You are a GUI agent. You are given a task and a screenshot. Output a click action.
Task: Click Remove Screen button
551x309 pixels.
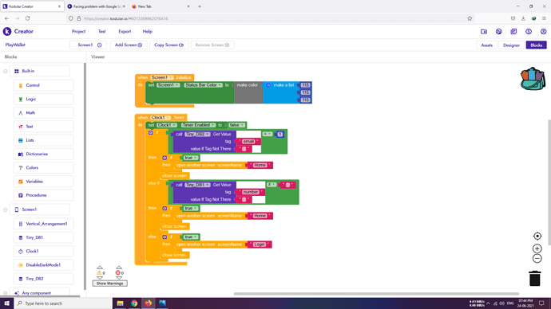coord(212,45)
